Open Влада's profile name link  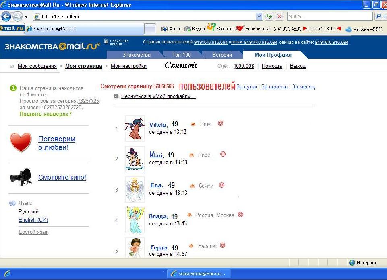158,216
